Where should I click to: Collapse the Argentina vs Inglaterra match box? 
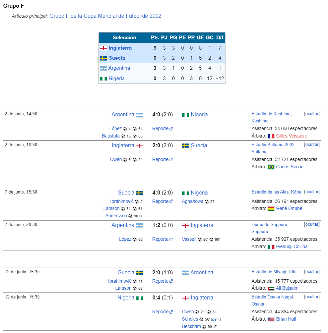tap(312, 224)
